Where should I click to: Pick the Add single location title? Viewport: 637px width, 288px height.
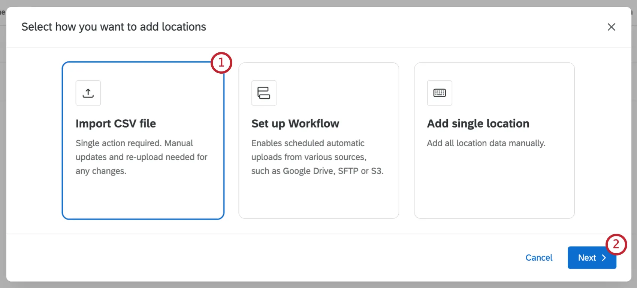pos(478,123)
